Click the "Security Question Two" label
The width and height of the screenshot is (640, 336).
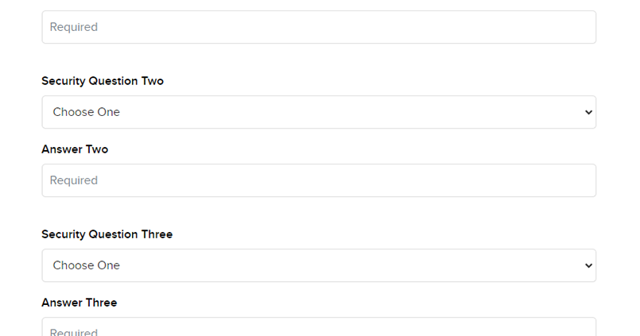pyautogui.click(x=103, y=81)
